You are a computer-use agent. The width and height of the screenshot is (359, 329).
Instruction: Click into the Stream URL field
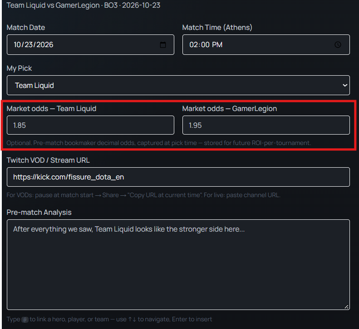178,177
